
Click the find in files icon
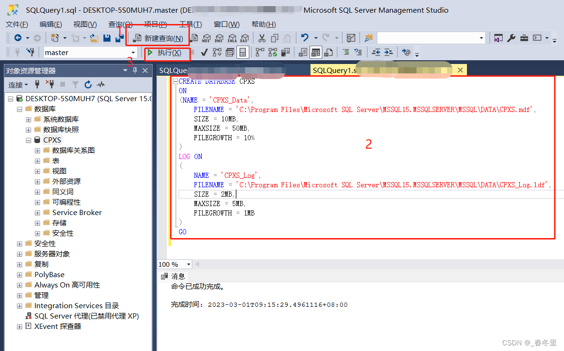tap(368, 38)
